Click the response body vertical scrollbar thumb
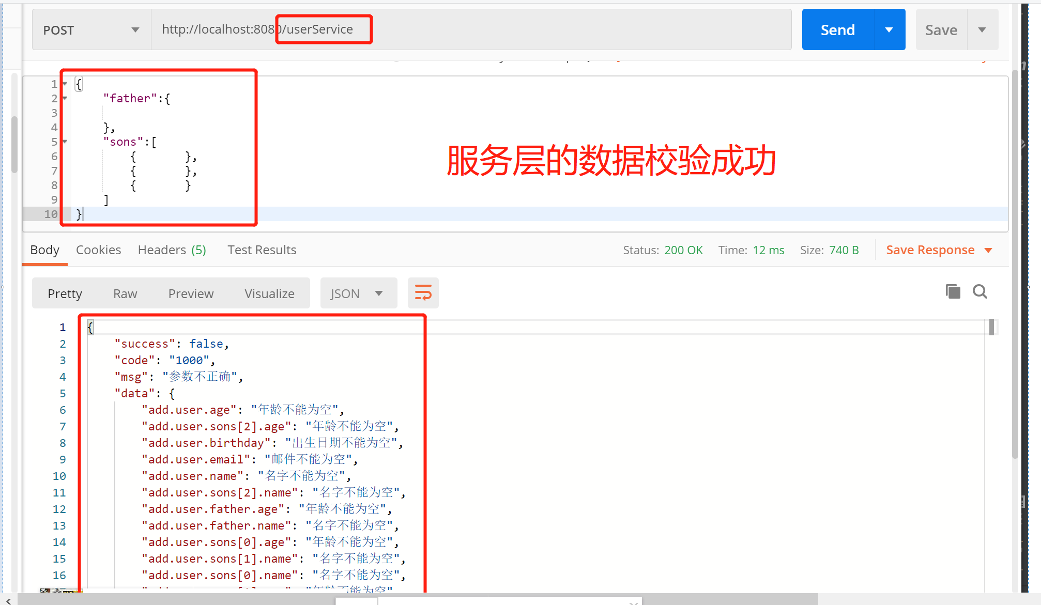Viewport: 1041px width, 605px height. 991,327
